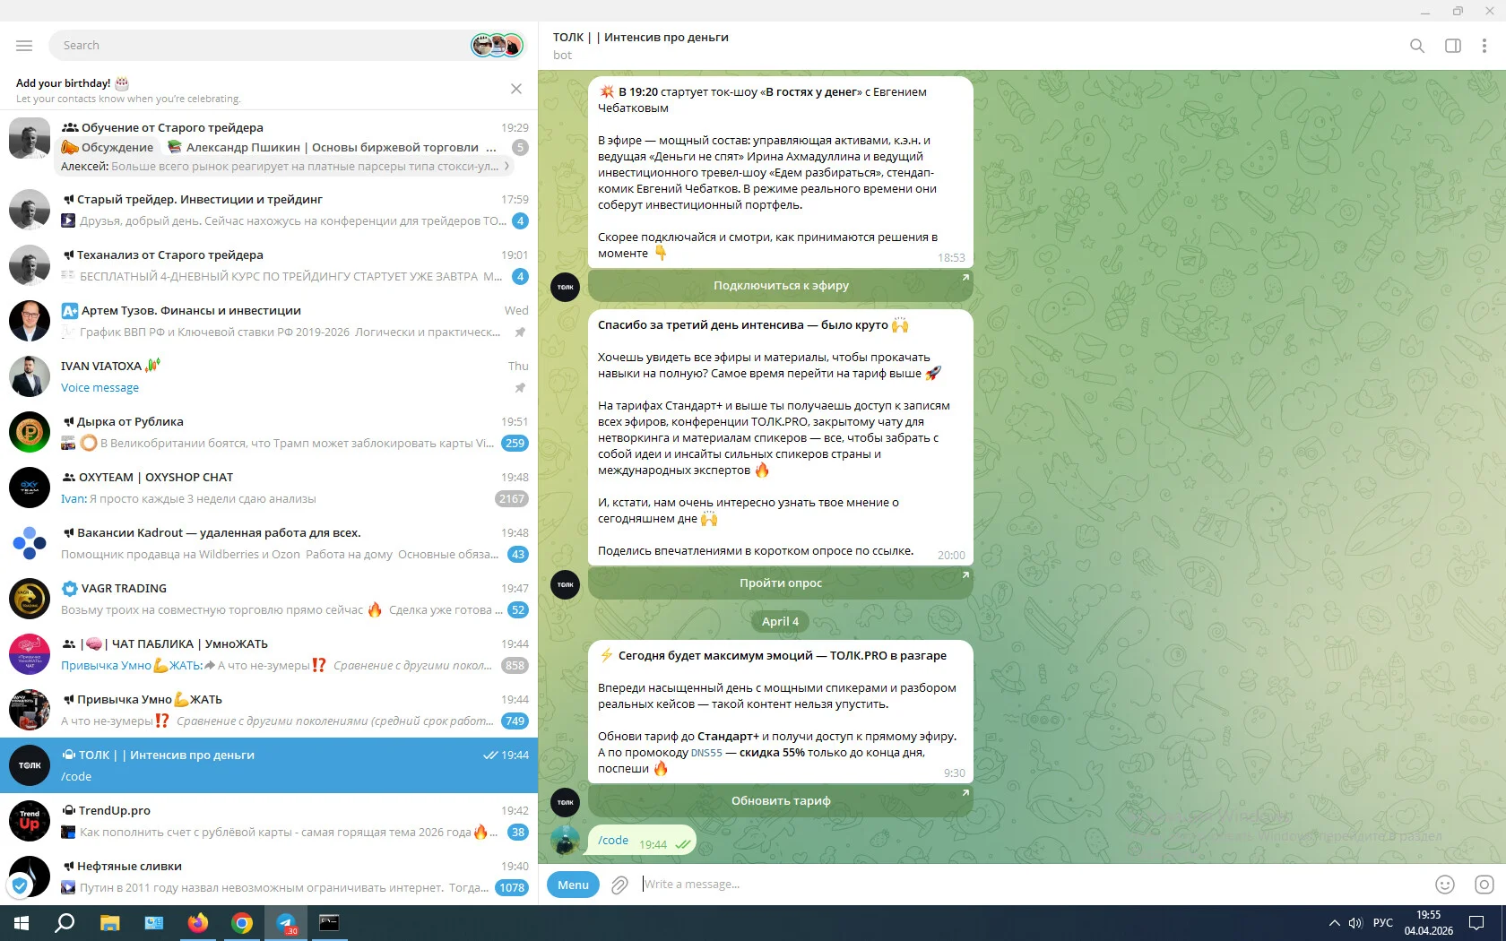Open Google Chrome from the taskbar

coord(242,923)
